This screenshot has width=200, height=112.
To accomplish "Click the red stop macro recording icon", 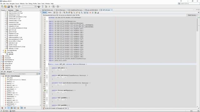I will [90, 12].
